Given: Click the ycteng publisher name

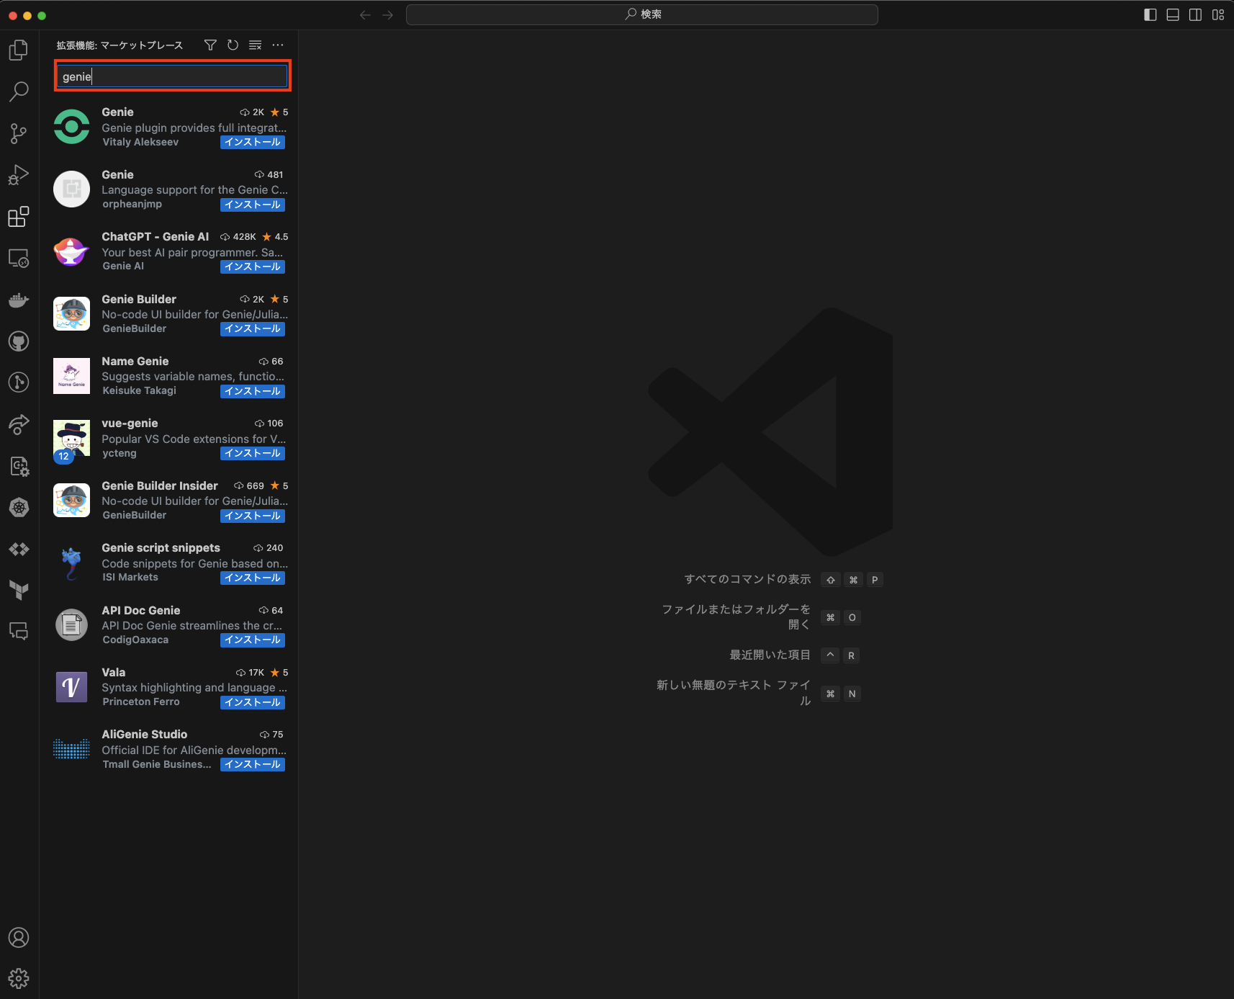Looking at the screenshot, I should 120,454.
